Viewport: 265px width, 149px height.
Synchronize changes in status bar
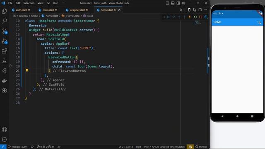pos(32,147)
